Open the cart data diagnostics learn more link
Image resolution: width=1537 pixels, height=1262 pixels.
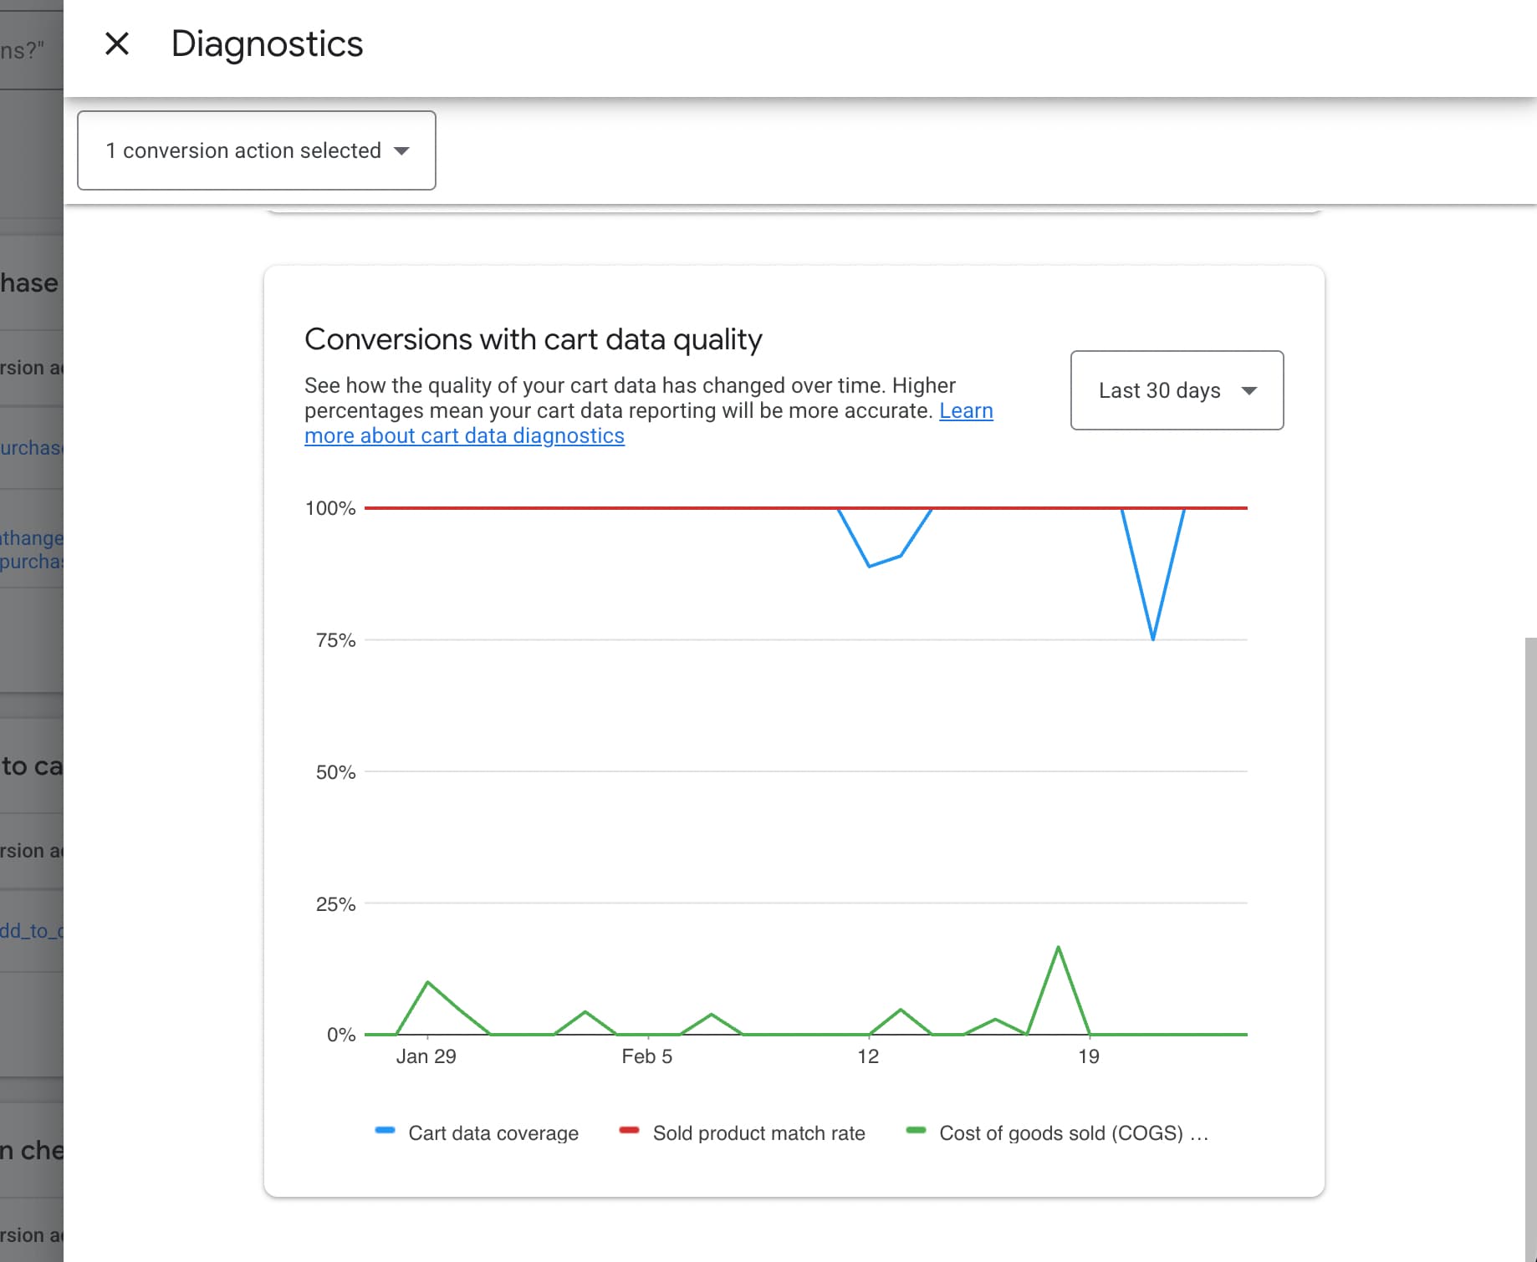click(464, 435)
